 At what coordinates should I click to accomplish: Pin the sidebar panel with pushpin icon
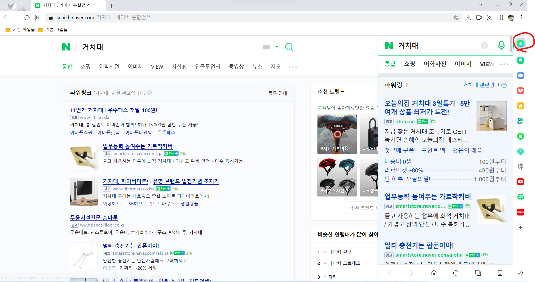click(520, 274)
